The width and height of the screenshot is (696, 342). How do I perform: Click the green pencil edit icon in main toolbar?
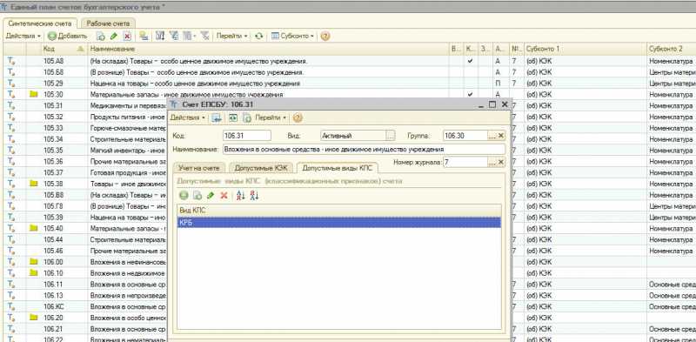pyautogui.click(x=114, y=36)
